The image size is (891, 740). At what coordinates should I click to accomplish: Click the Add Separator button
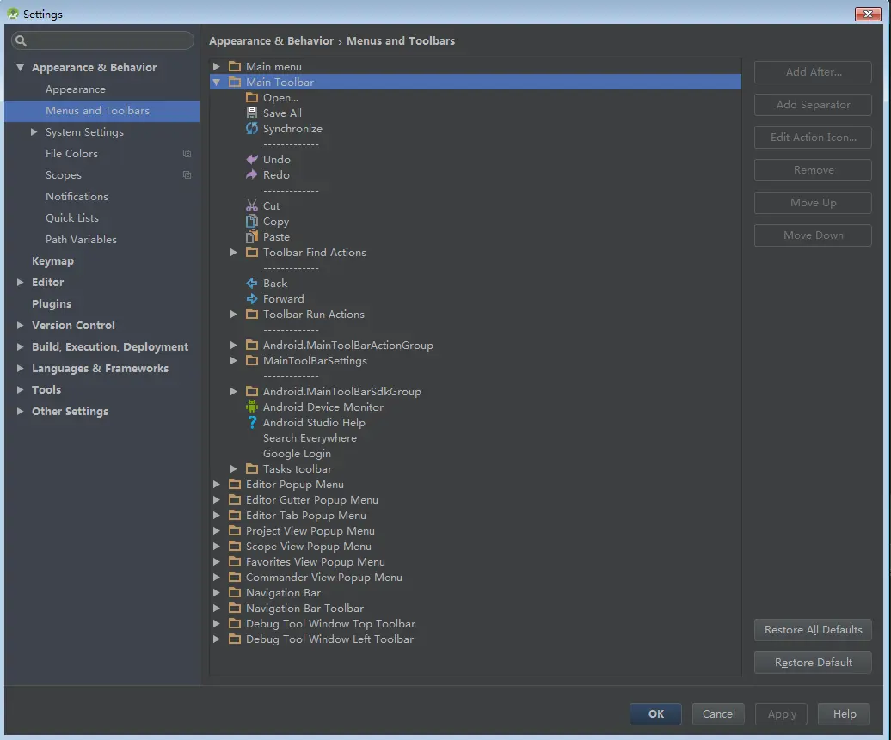click(813, 105)
